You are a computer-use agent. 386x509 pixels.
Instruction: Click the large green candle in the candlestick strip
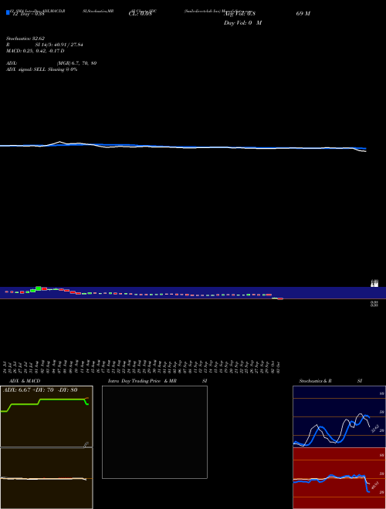tap(39, 288)
